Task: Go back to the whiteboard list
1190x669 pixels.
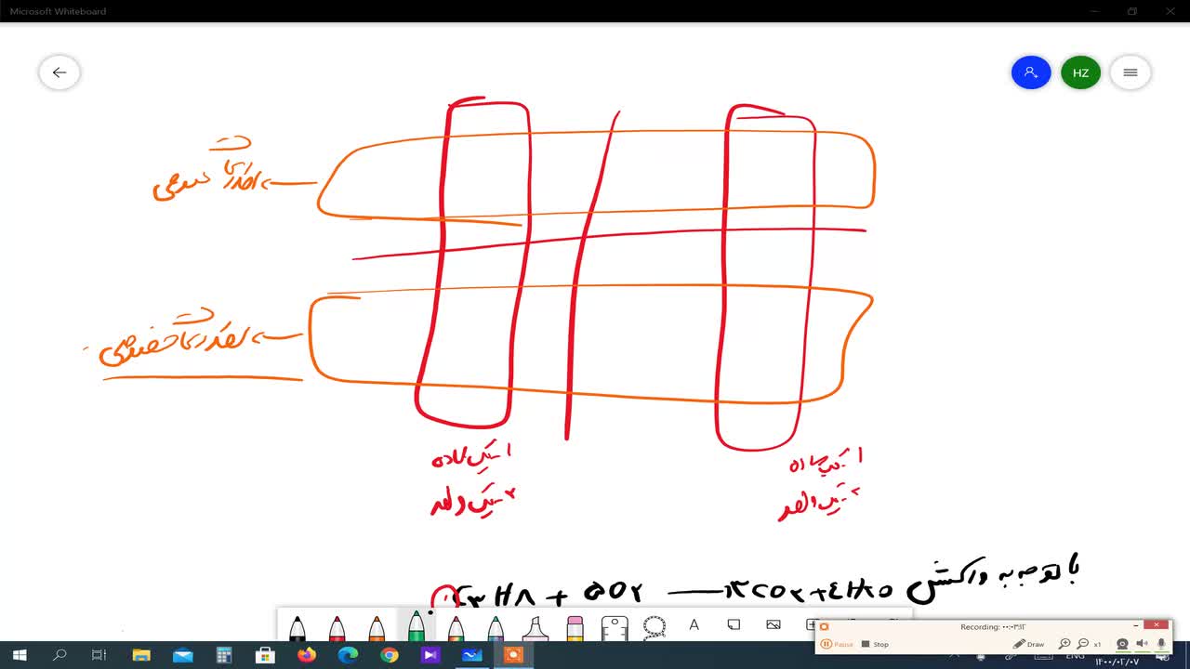Action: (59, 72)
